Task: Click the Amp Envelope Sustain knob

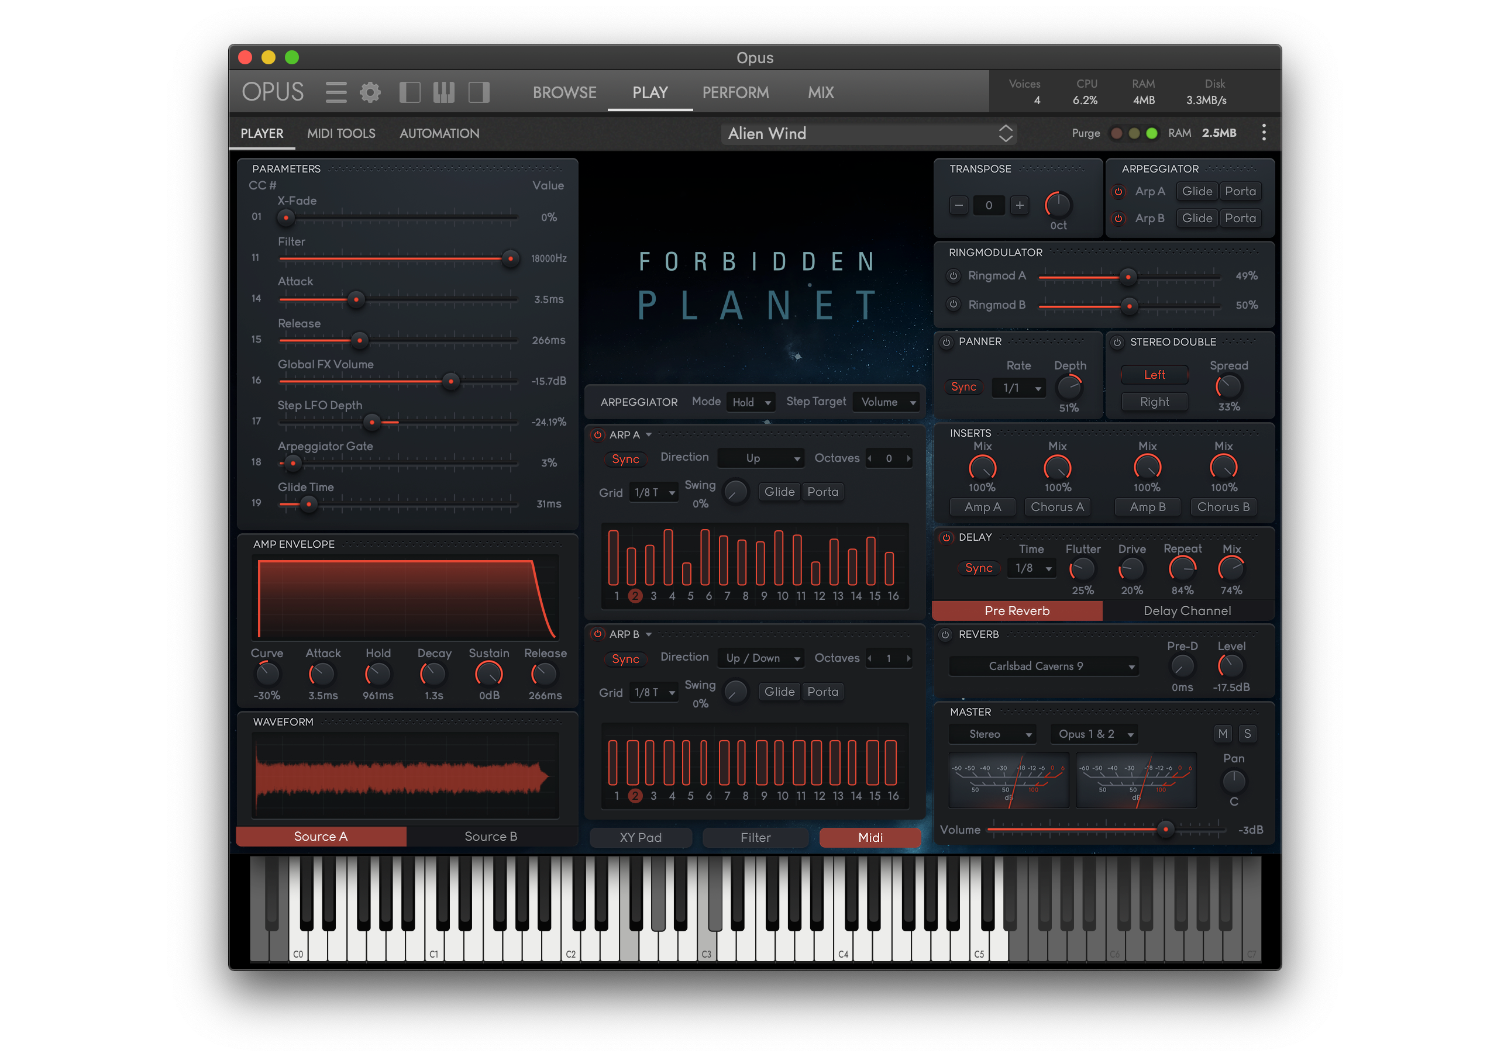Action: point(489,674)
